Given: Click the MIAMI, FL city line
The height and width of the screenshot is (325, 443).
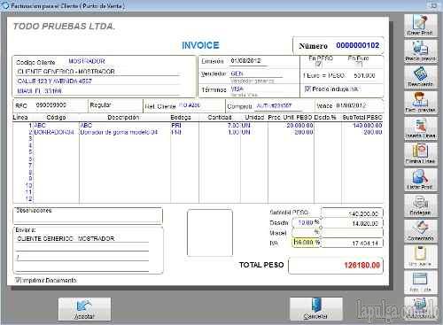Looking at the screenshot, I should [x=98, y=91].
